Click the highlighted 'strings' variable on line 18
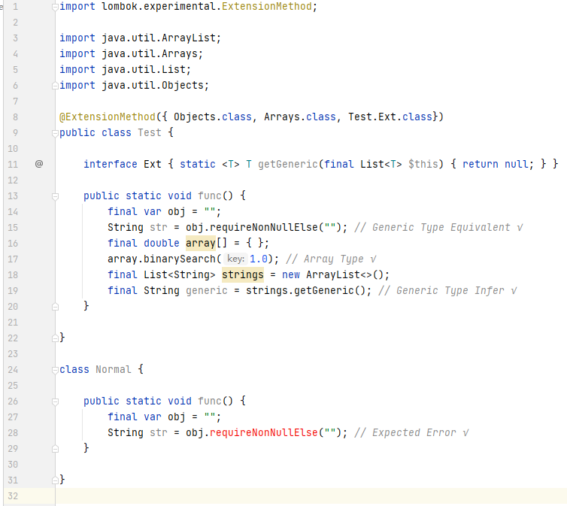 pyautogui.click(x=243, y=274)
